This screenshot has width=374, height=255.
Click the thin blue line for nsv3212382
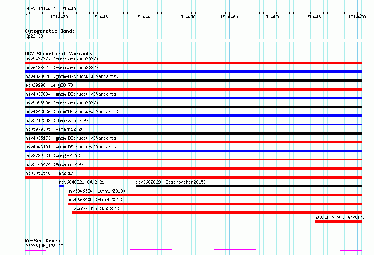[193, 124]
